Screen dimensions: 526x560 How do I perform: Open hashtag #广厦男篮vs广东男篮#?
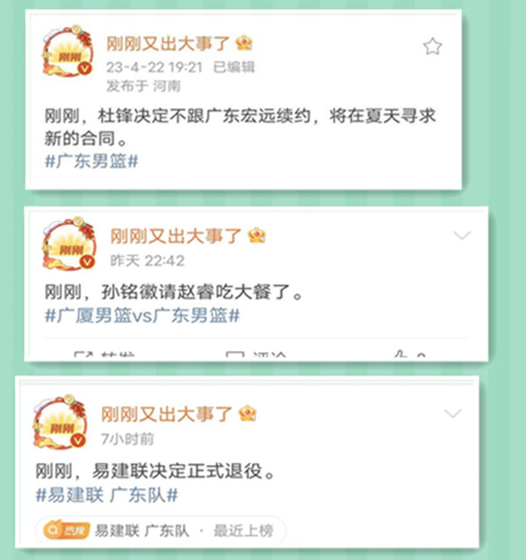[142, 316]
